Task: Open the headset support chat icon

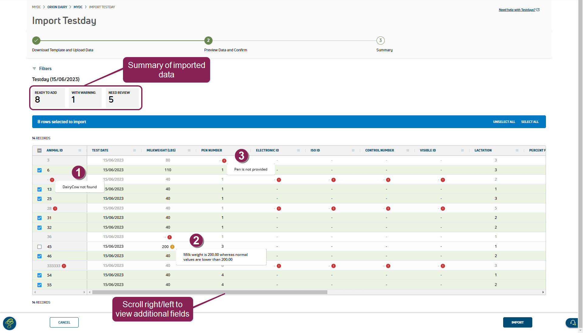Action: pyautogui.click(x=572, y=323)
